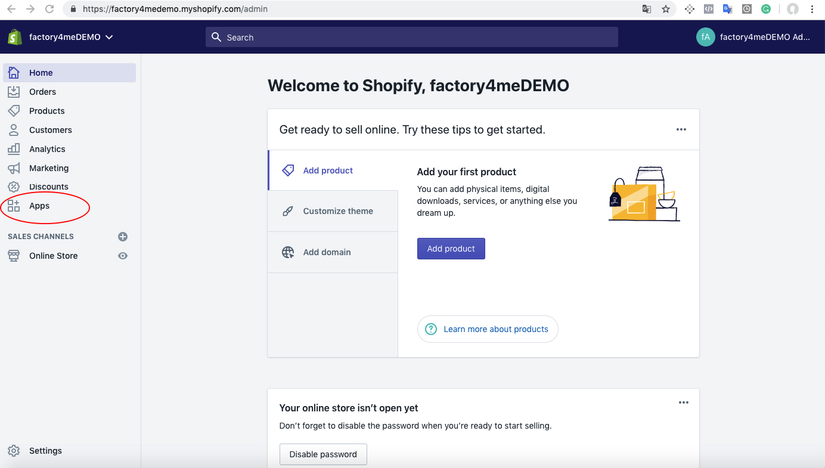The width and height of the screenshot is (825, 468).
Task: Go to Marketing in the sidebar
Action: [x=69, y=168]
